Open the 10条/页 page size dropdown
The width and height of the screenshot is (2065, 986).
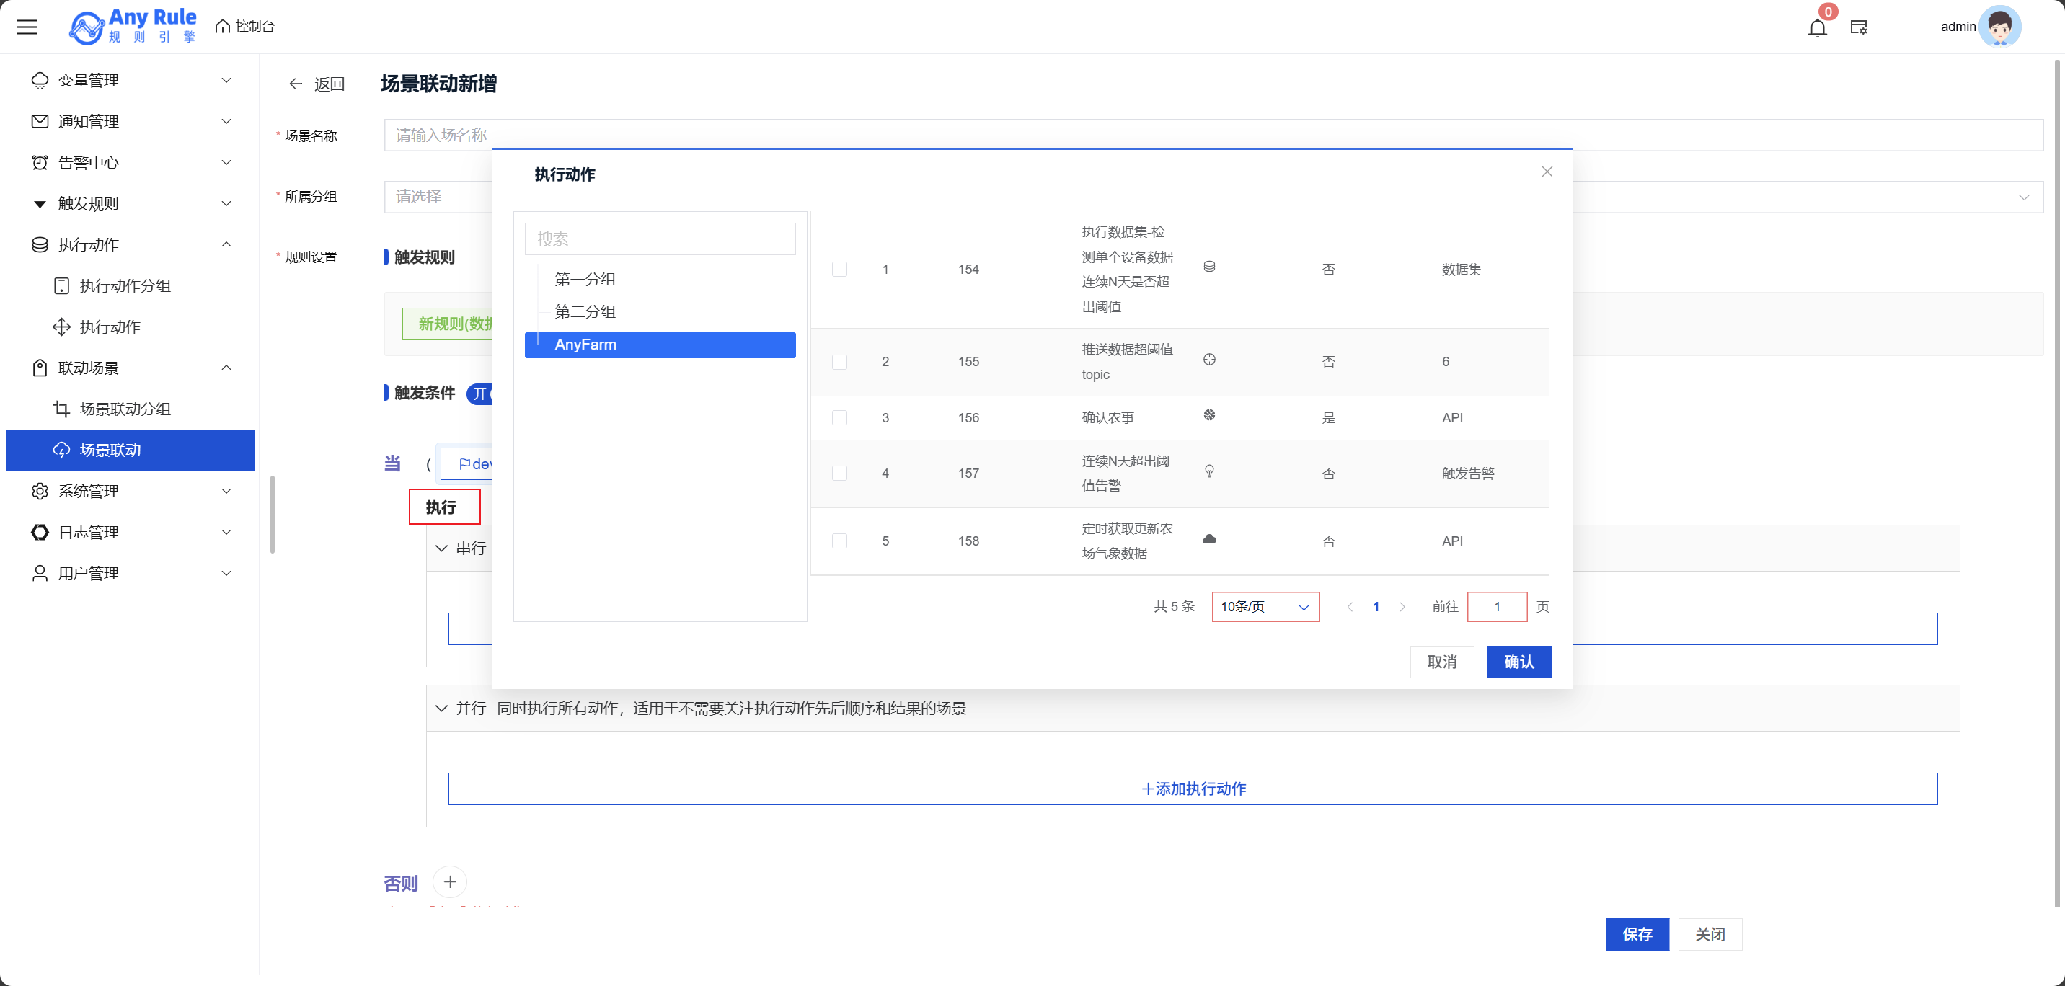coord(1265,607)
